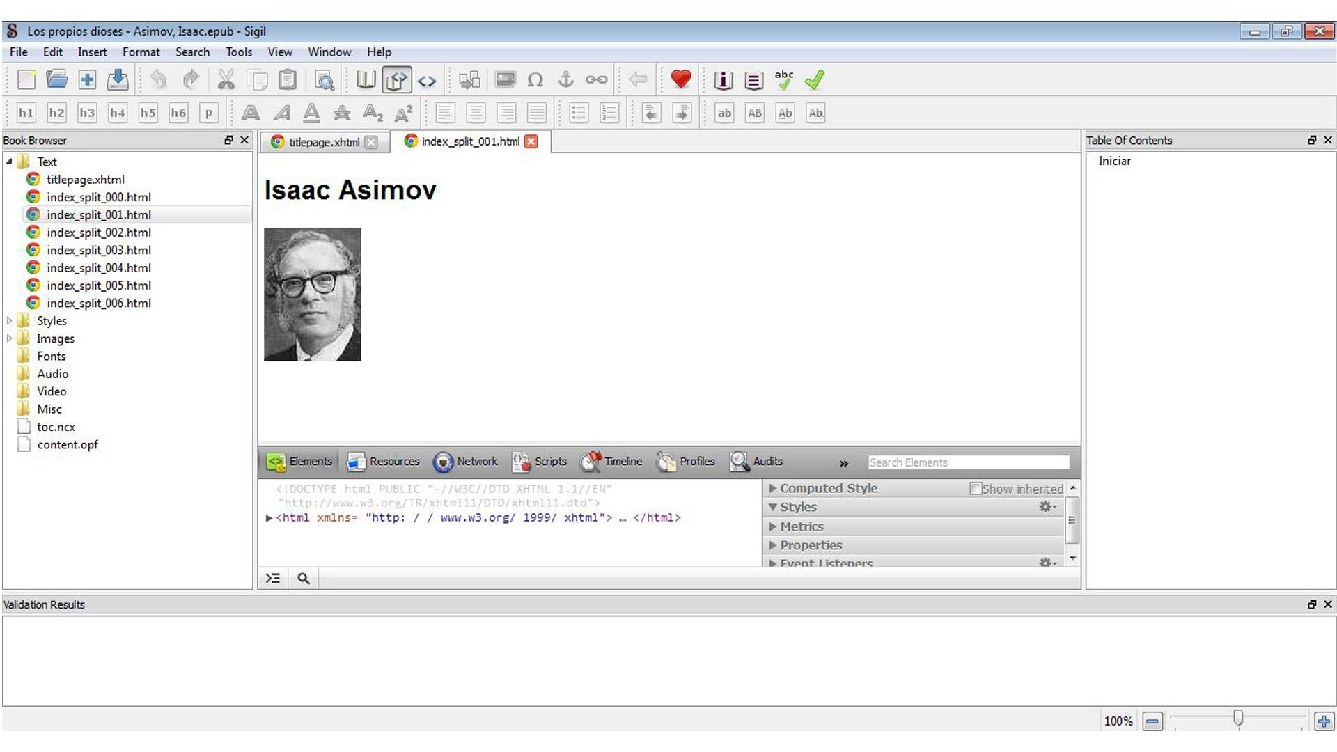Image resolution: width=1337 pixels, height=752 pixels.
Task: Enable the Show inherited checkbox
Action: 976,489
